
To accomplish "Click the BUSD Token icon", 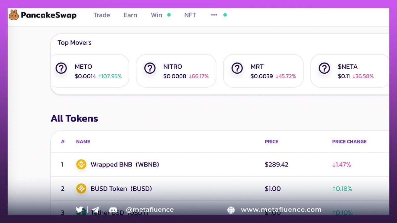I will point(81,189).
